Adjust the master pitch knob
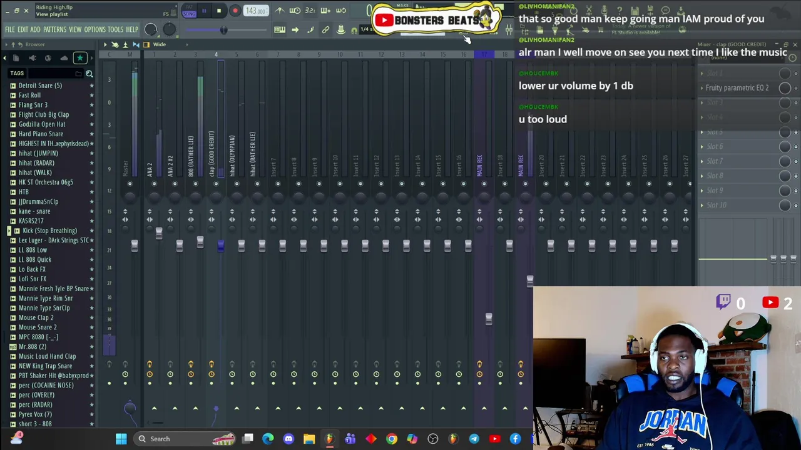This screenshot has height=450, width=801. tap(169, 29)
